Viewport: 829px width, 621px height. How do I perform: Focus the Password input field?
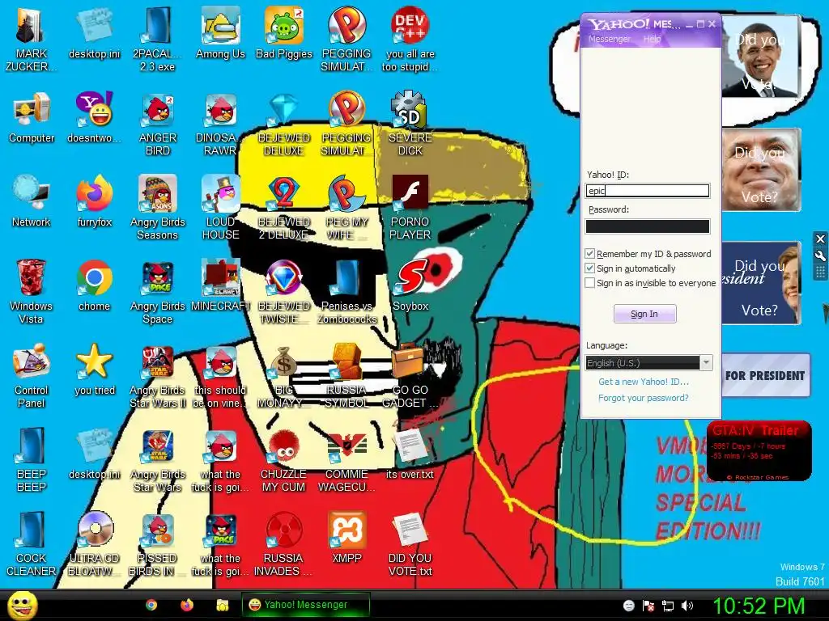648,226
